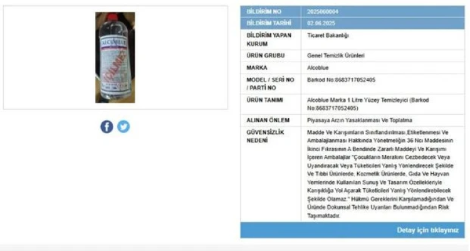Click the 'ALINAN ÖNLEM' row label
The image size is (470, 251).
[x=268, y=120]
